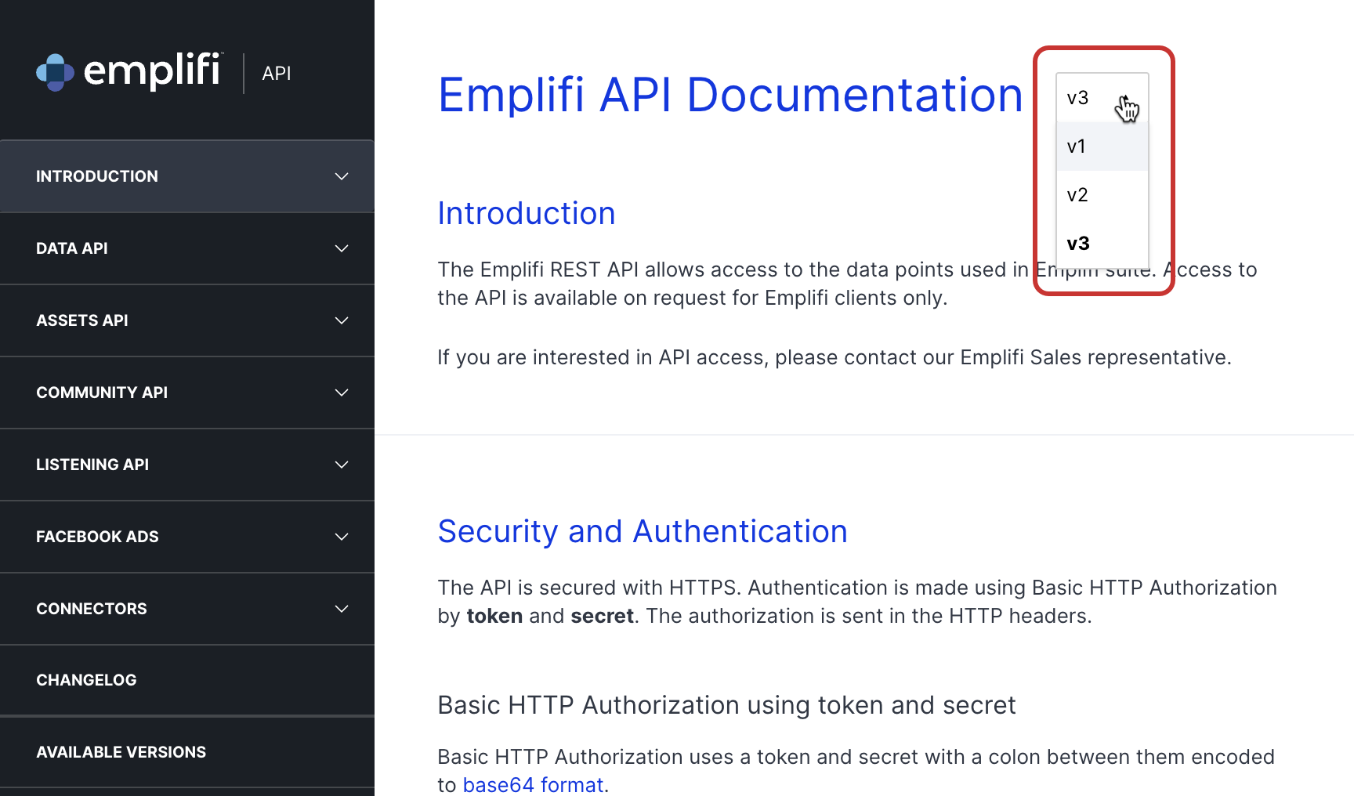
Task: Select v3 from the version dropdown
Action: coord(1078,243)
